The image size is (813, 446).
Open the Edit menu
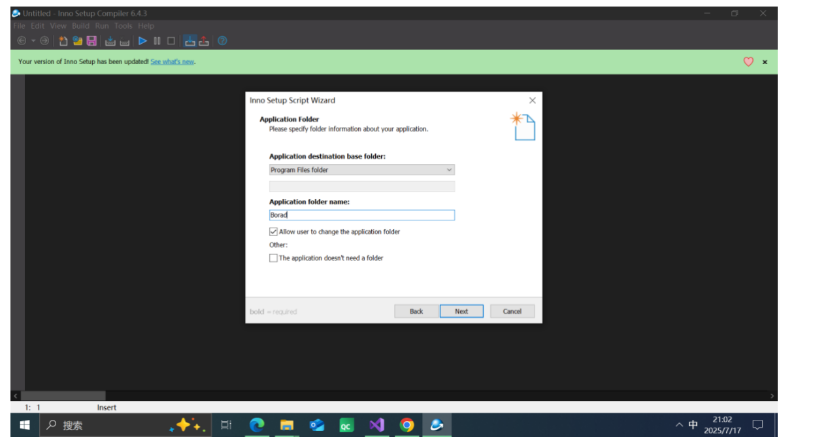38,26
